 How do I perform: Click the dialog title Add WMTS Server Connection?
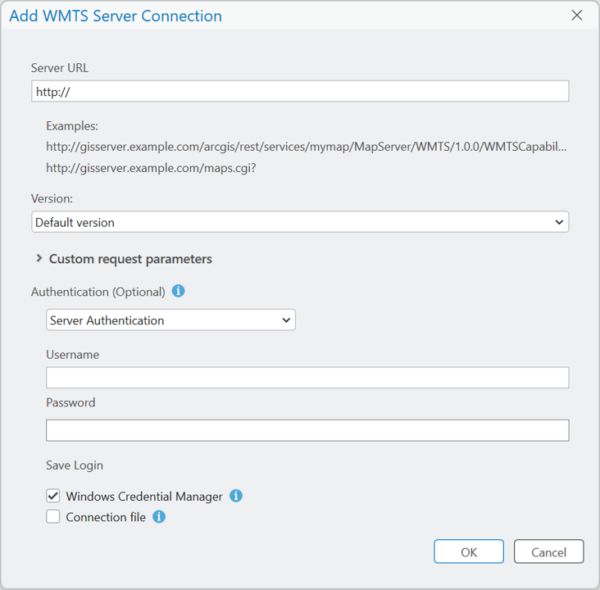click(x=116, y=16)
